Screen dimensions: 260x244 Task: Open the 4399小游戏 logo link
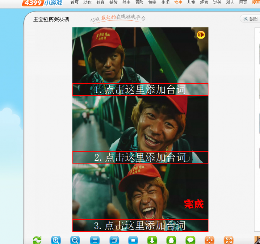click(42, 3)
